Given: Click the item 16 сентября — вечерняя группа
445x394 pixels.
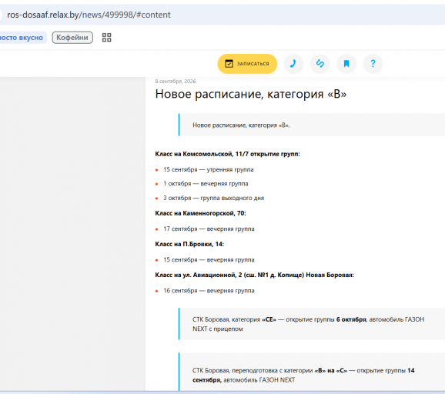Looking at the screenshot, I should pos(209,291).
